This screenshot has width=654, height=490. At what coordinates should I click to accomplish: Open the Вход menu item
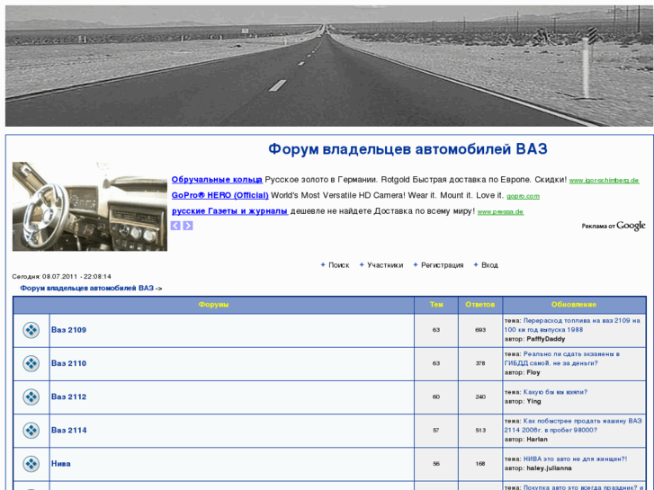coord(489,265)
